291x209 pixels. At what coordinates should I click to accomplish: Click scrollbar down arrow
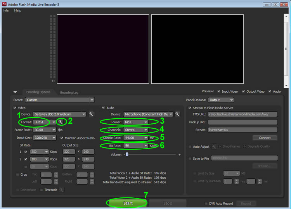tap(286, 85)
